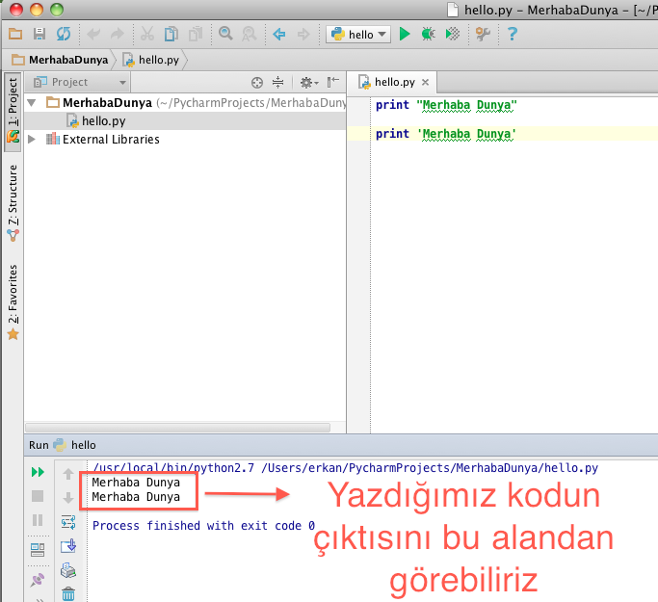This screenshot has height=602, width=658.
Task: Debug hello with the green bug icon
Action: pyautogui.click(x=429, y=34)
